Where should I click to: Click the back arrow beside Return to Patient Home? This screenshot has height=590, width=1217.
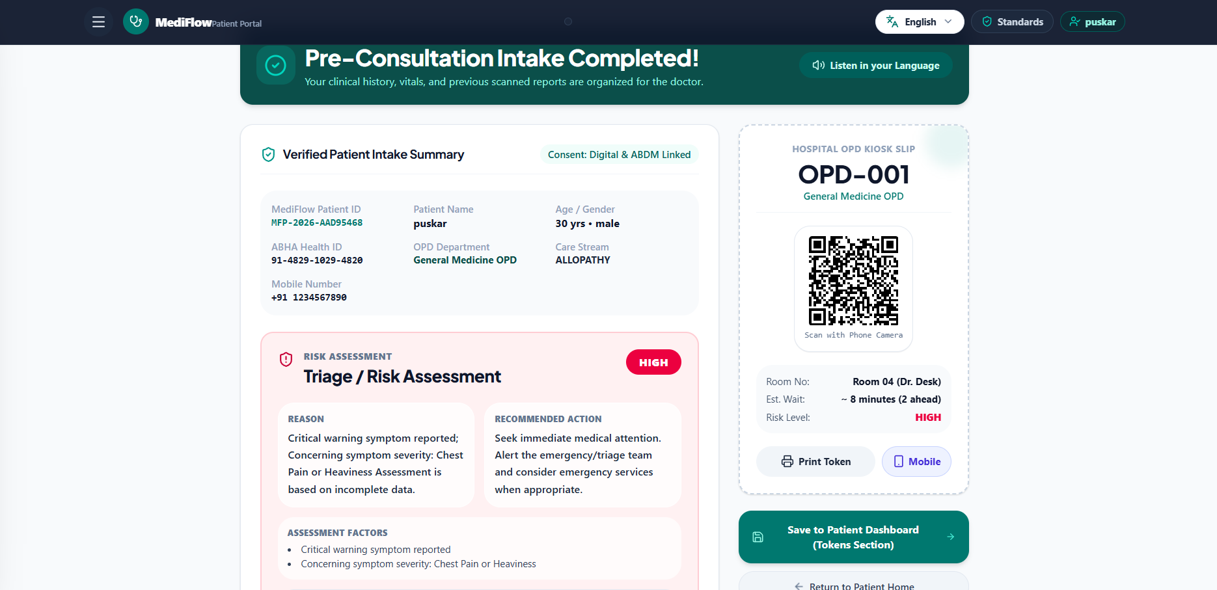pos(799,586)
